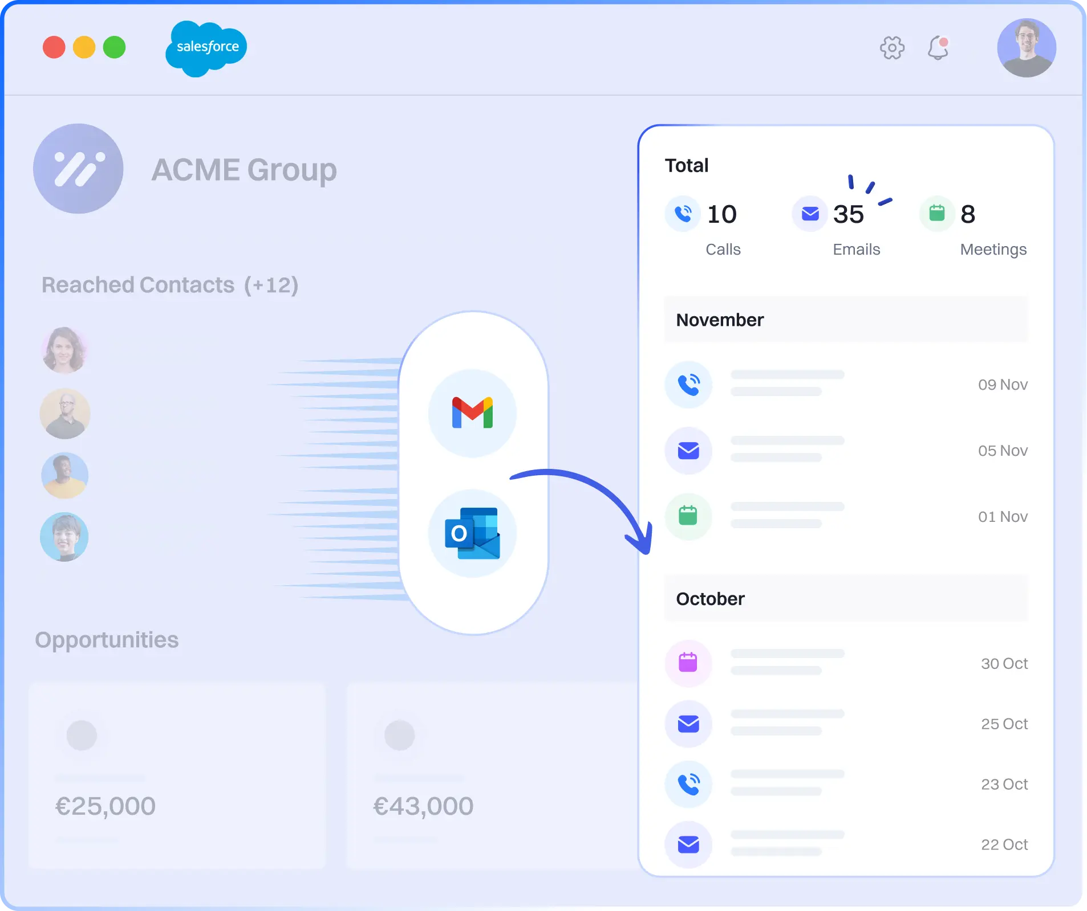The image size is (1087, 911).
Task: Open the settings gear icon
Action: click(x=892, y=48)
